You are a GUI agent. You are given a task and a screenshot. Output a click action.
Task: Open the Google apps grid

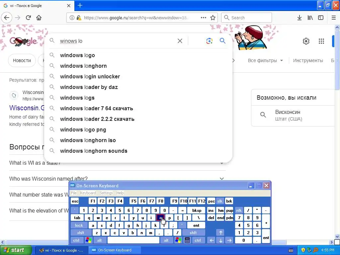(321, 41)
